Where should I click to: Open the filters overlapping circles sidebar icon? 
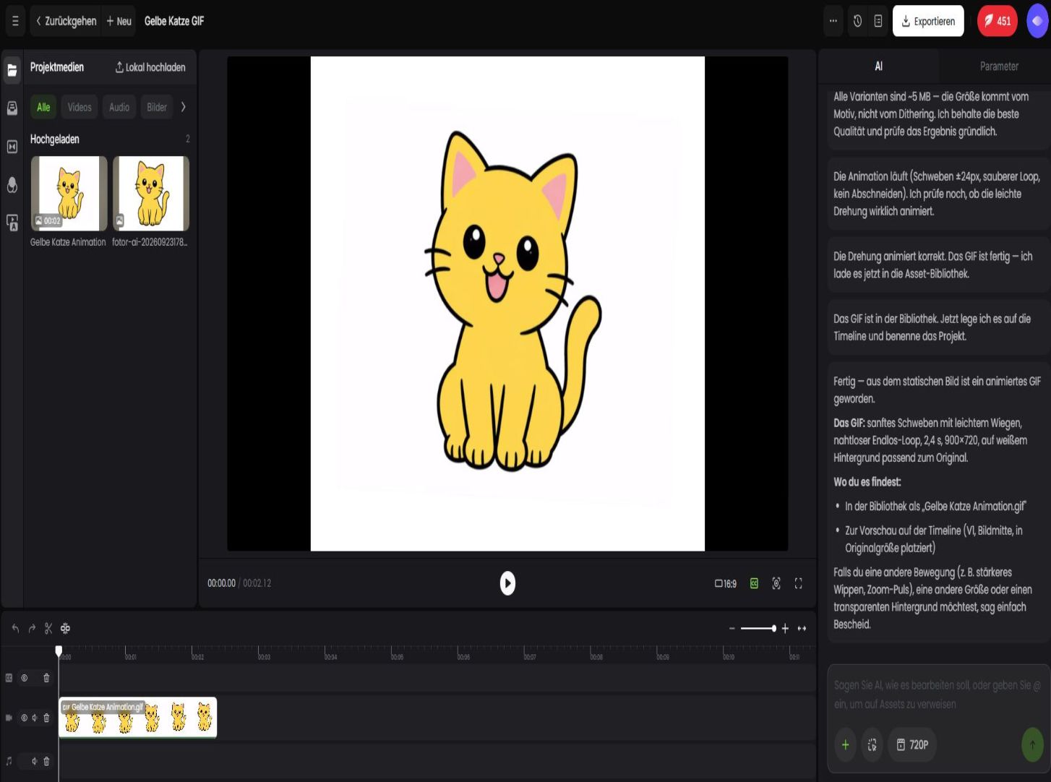12,185
